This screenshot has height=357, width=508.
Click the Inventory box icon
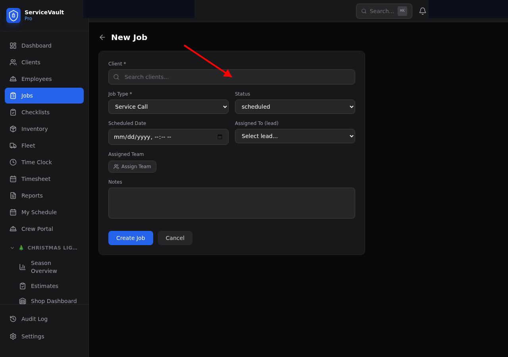[13, 129]
